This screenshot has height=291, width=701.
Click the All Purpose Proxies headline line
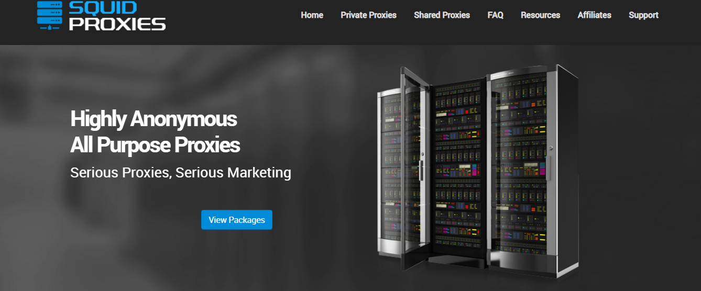click(x=155, y=145)
